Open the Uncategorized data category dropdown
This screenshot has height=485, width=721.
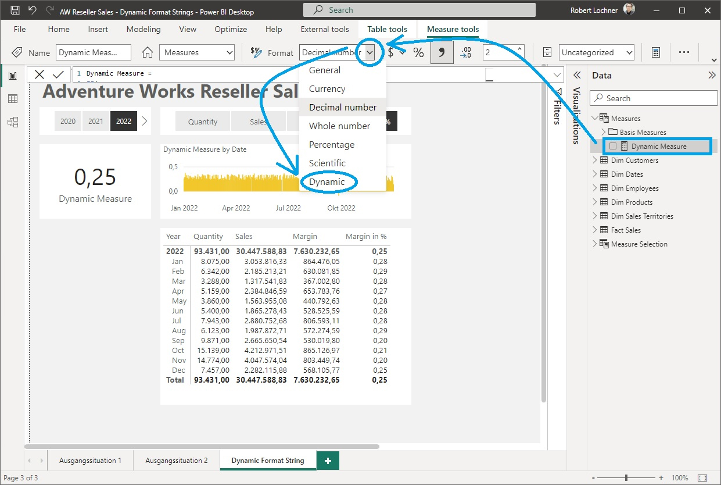pyautogui.click(x=596, y=52)
